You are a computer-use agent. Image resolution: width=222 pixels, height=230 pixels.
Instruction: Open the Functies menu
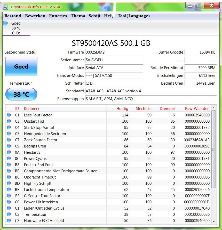click(x=58, y=16)
